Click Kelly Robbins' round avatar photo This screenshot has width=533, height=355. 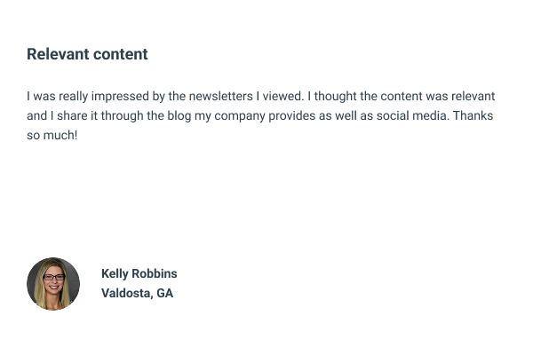53,284
